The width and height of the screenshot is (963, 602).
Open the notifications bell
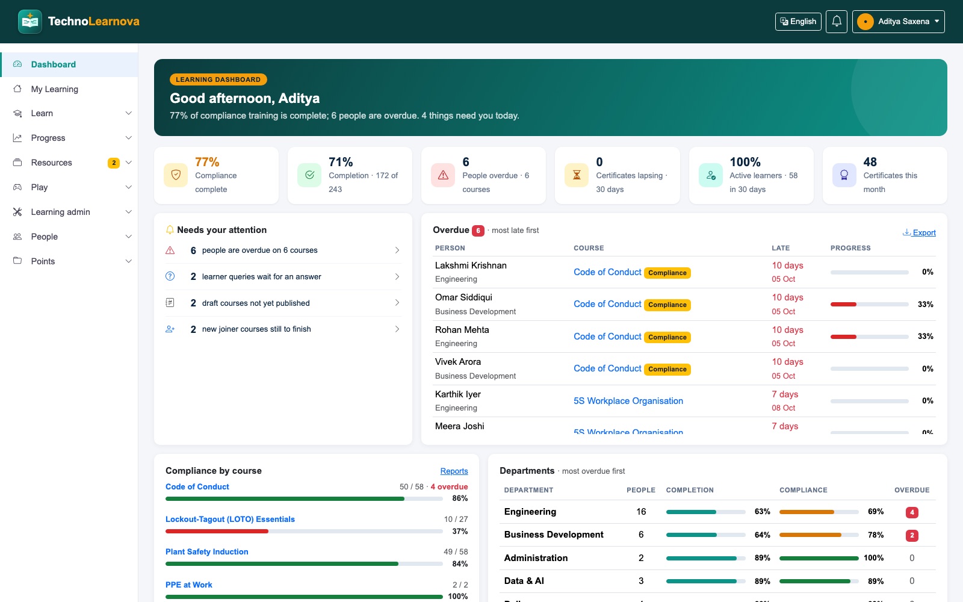pos(837,22)
